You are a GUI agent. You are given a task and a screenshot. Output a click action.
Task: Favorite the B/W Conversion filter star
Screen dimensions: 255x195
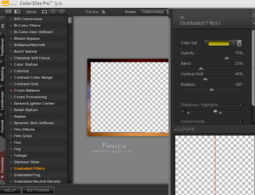click(11, 19)
